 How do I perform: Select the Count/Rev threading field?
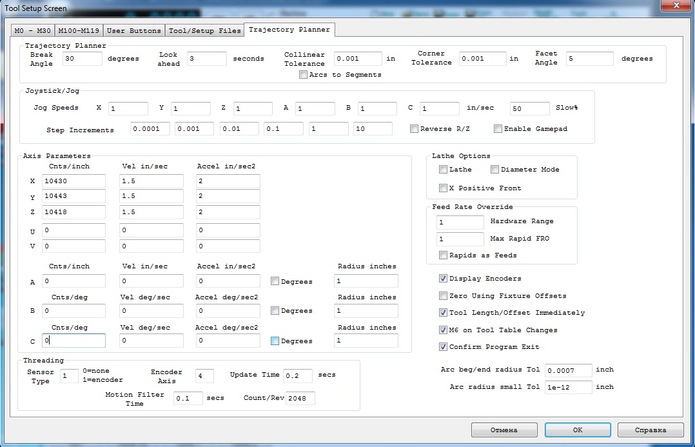pyautogui.click(x=300, y=399)
